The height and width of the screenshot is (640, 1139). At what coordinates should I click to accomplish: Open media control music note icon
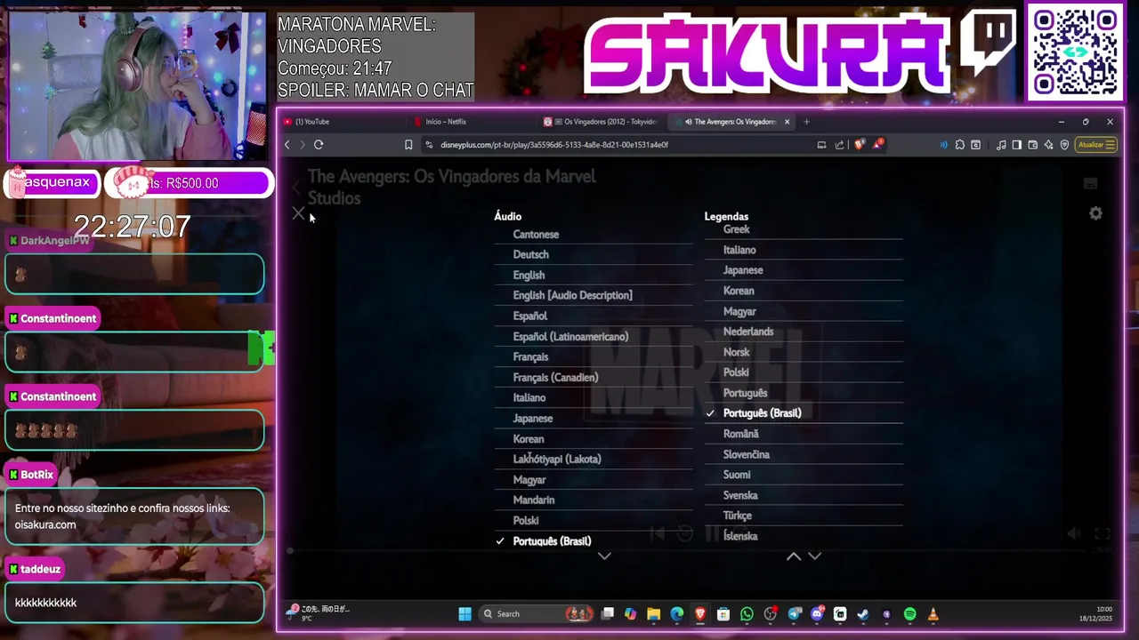(1001, 145)
